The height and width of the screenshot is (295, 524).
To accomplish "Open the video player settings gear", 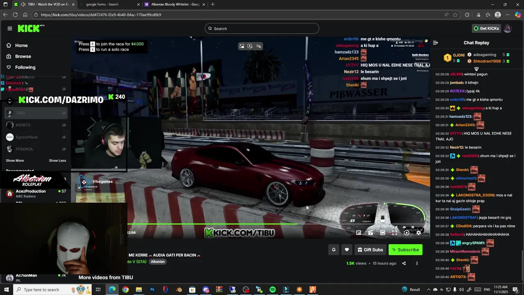I will click(418, 233).
